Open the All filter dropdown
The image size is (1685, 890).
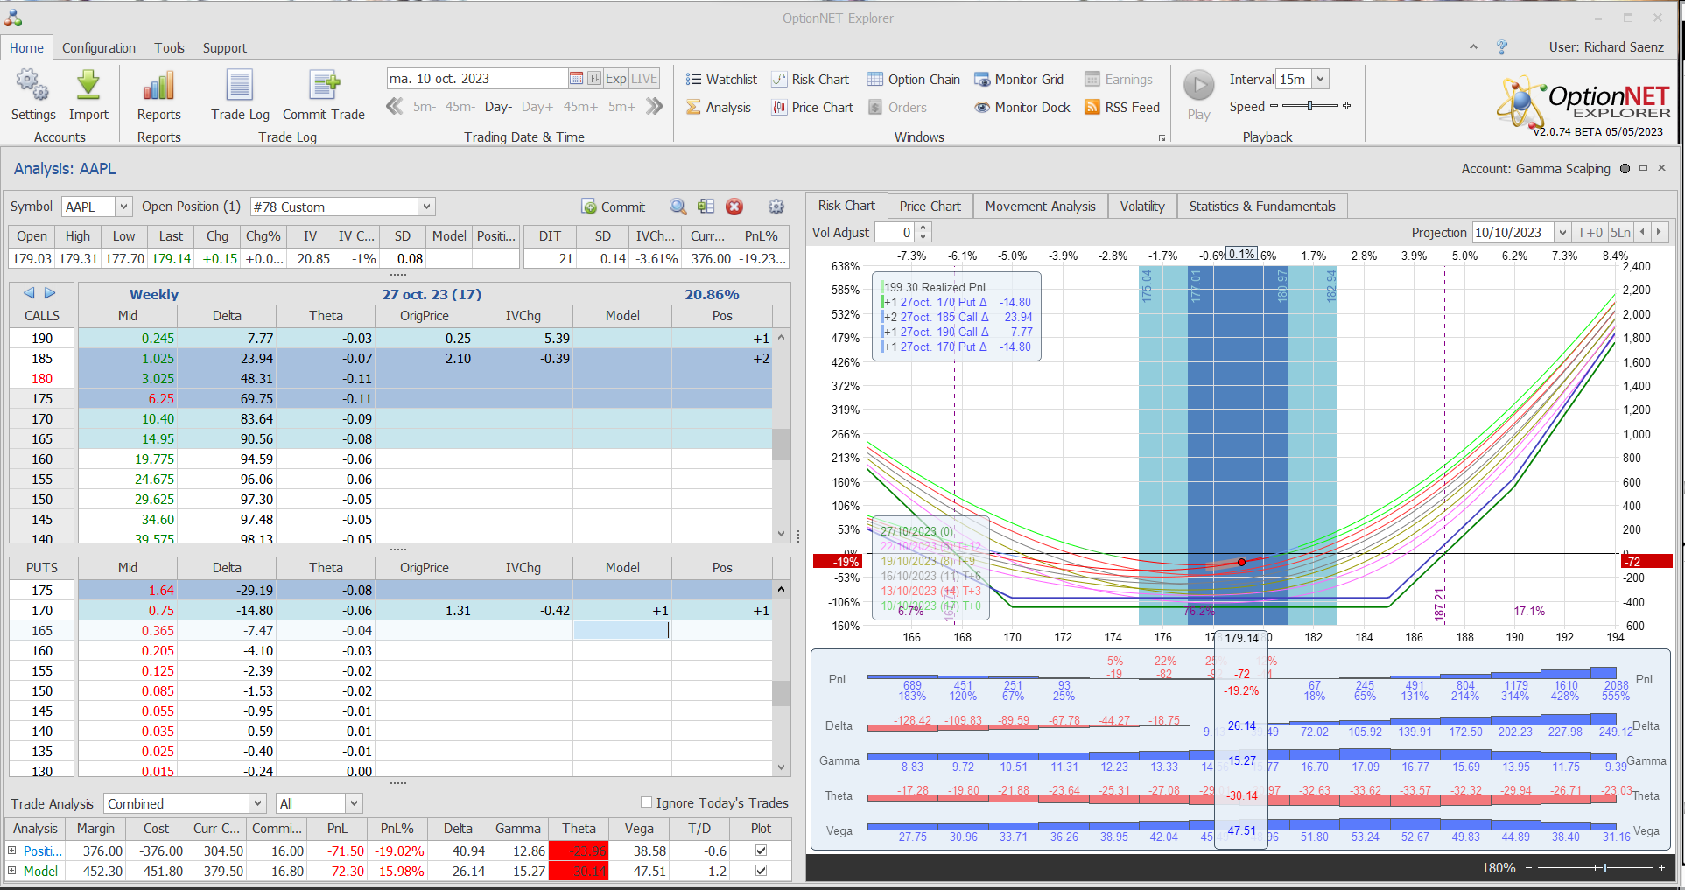point(354,803)
